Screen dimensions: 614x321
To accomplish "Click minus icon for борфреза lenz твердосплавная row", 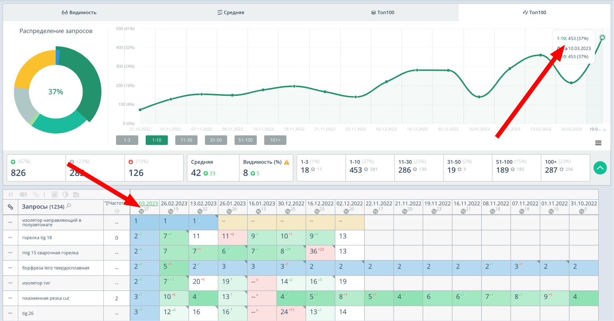I will click(10, 268).
